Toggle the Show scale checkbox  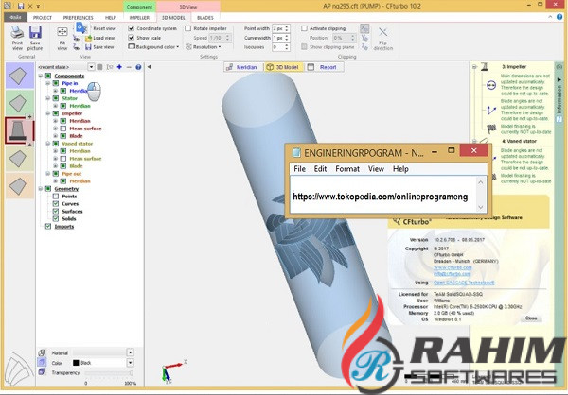[x=132, y=38]
